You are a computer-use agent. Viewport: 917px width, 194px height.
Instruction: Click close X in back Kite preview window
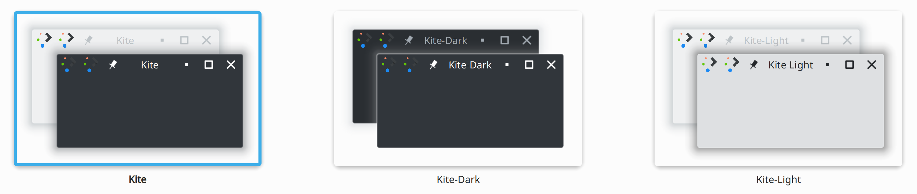coord(206,40)
